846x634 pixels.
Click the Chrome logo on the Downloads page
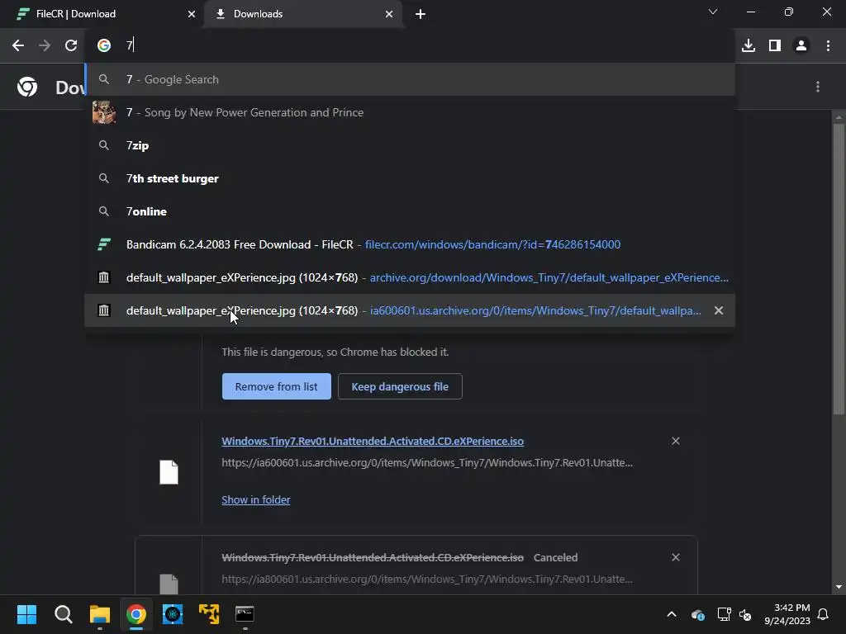click(27, 87)
